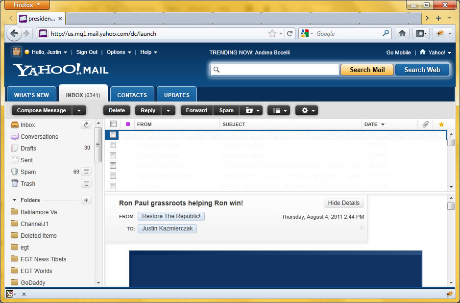This screenshot has height=303, width=460.
Task: Open the Compose Message dropdown arrow
Action: pos(79,110)
